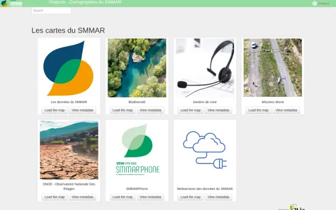The height and width of the screenshot is (210, 336).
Task: View metadata for Webservices des données
Action: (218, 197)
